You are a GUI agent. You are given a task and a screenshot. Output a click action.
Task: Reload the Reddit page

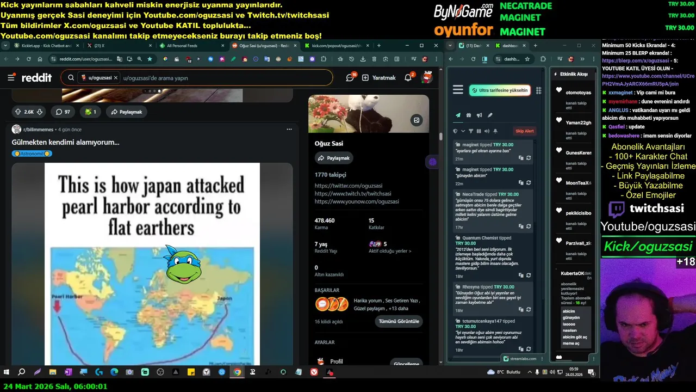click(28, 59)
